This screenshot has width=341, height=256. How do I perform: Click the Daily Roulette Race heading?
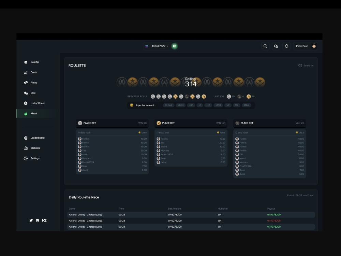pos(84,197)
